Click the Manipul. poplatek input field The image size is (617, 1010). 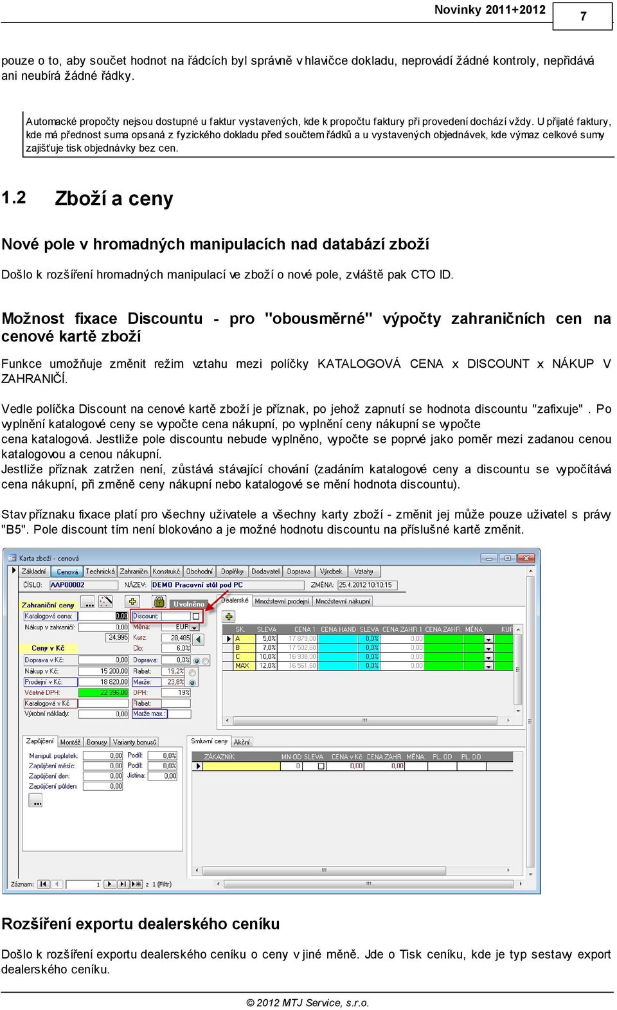point(103,755)
